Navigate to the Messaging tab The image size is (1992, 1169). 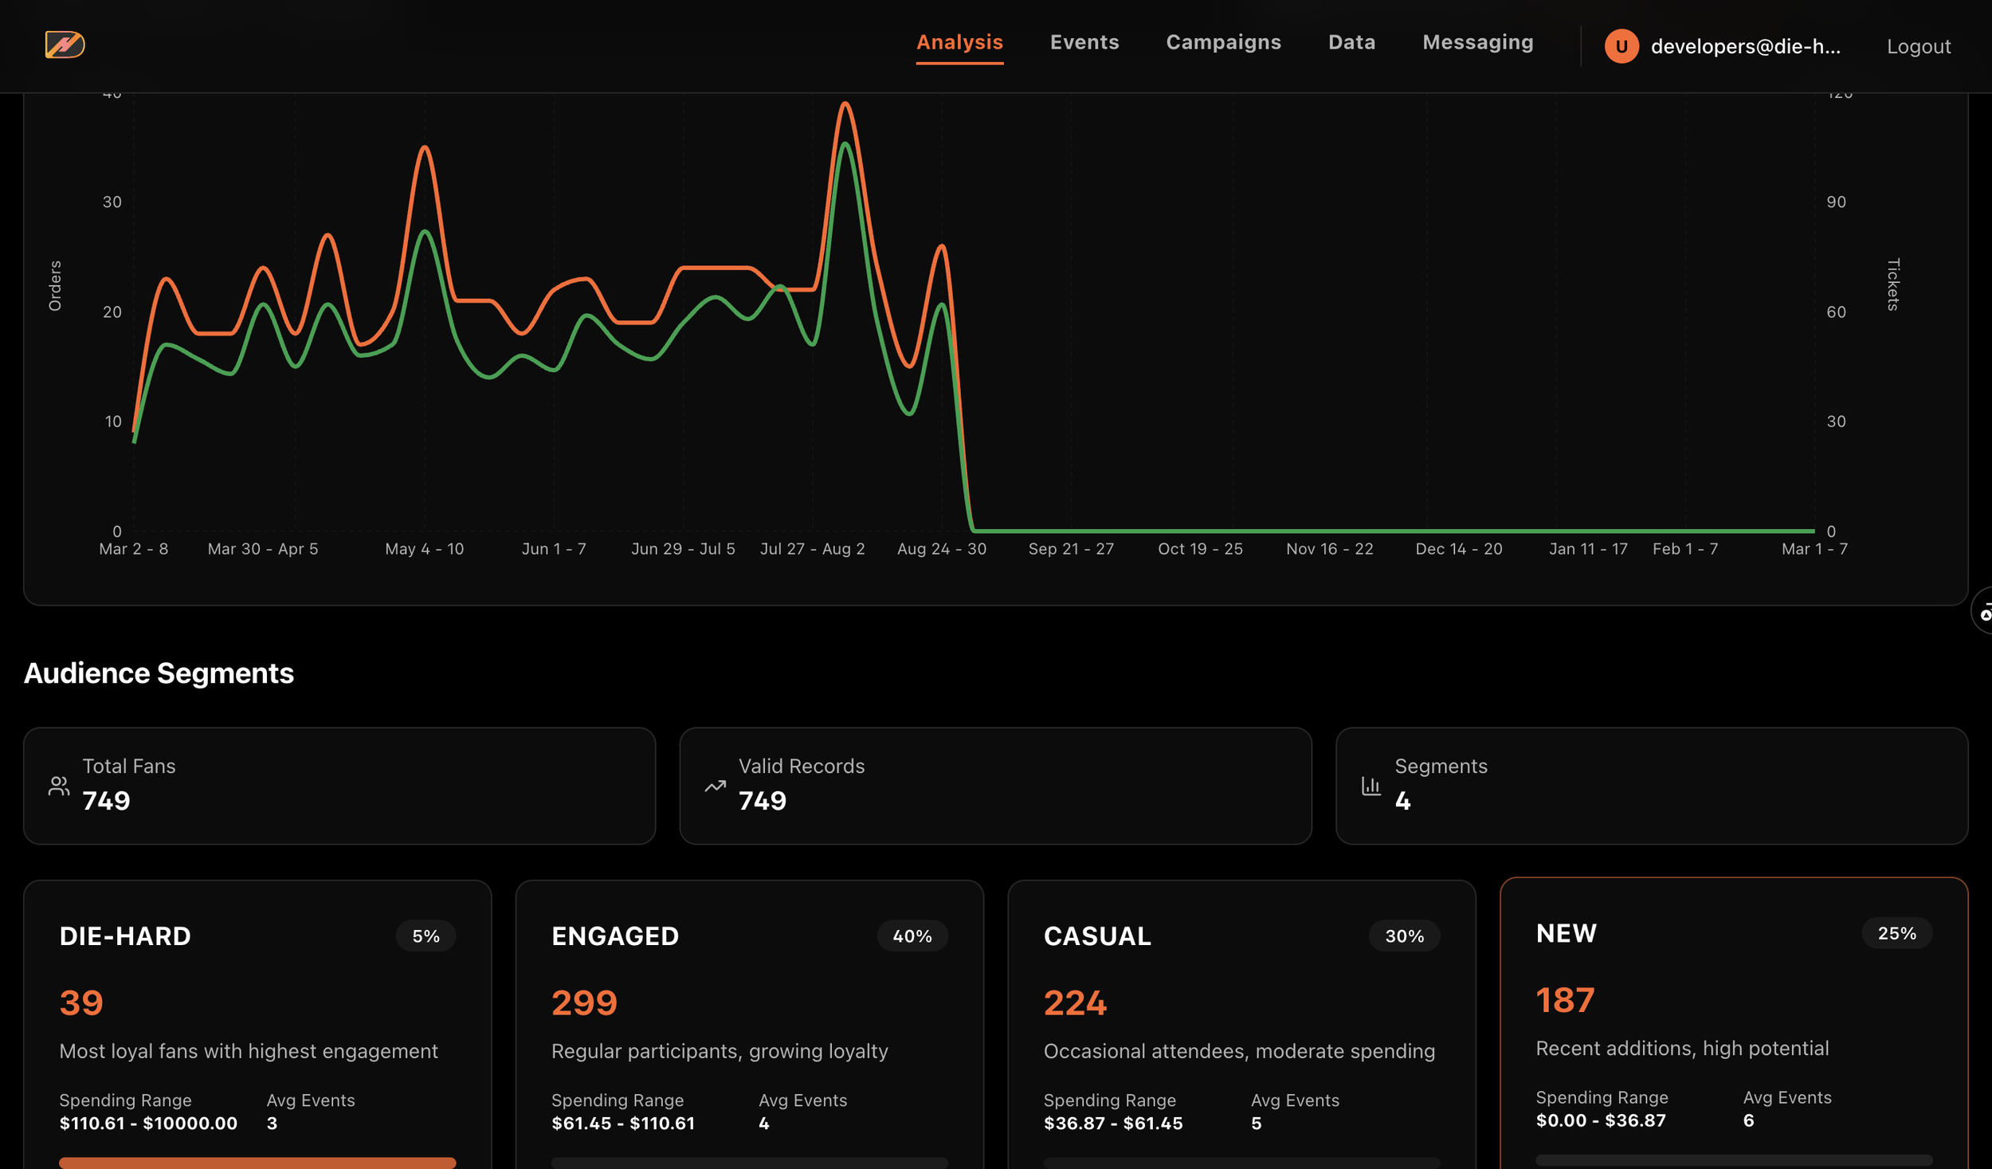1477,42
